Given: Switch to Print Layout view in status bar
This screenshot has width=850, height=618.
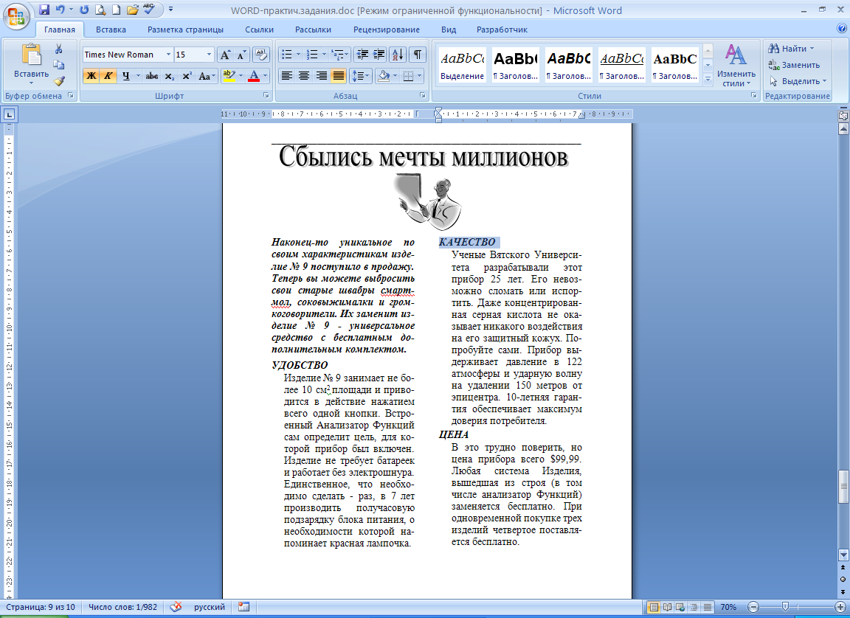Looking at the screenshot, I should tap(654, 607).
